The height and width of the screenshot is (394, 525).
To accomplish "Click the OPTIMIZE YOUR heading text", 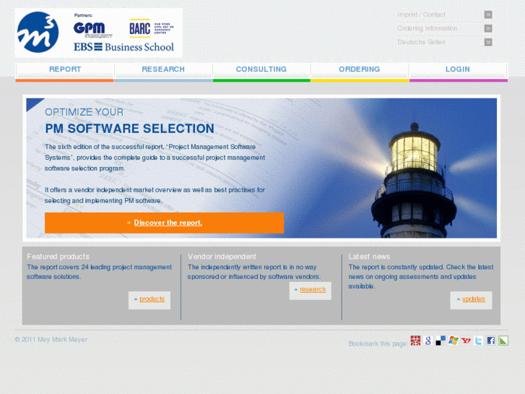I will 84,112.
